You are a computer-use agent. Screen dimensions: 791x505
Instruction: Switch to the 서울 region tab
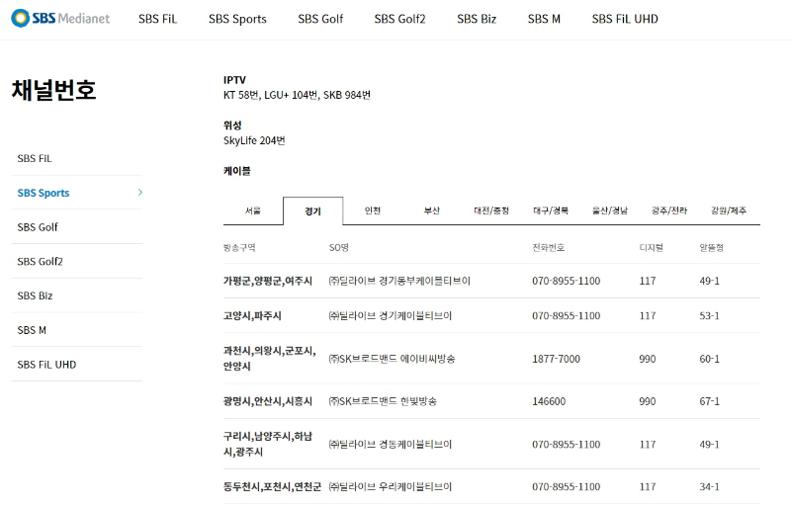(253, 210)
